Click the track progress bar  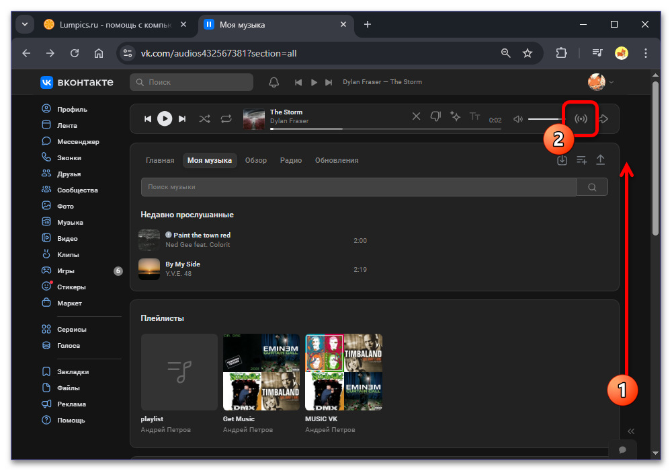[386, 129]
